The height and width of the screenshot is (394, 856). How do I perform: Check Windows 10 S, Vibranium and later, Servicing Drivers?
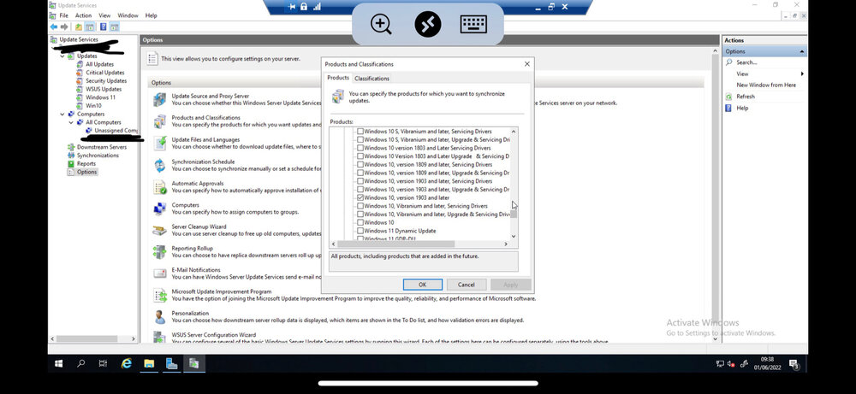coord(360,132)
